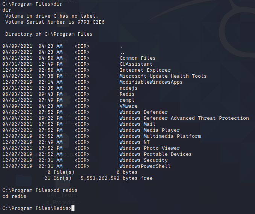Select the 'WindowsPowerShell' directory name

(x=145, y=166)
